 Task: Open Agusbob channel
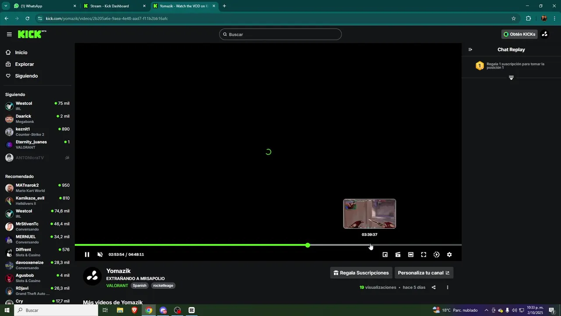pos(37,278)
